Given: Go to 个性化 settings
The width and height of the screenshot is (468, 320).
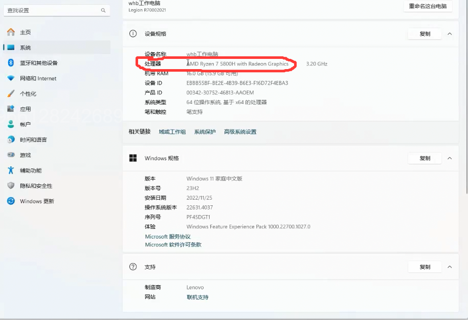Looking at the screenshot, I should [57, 94].
